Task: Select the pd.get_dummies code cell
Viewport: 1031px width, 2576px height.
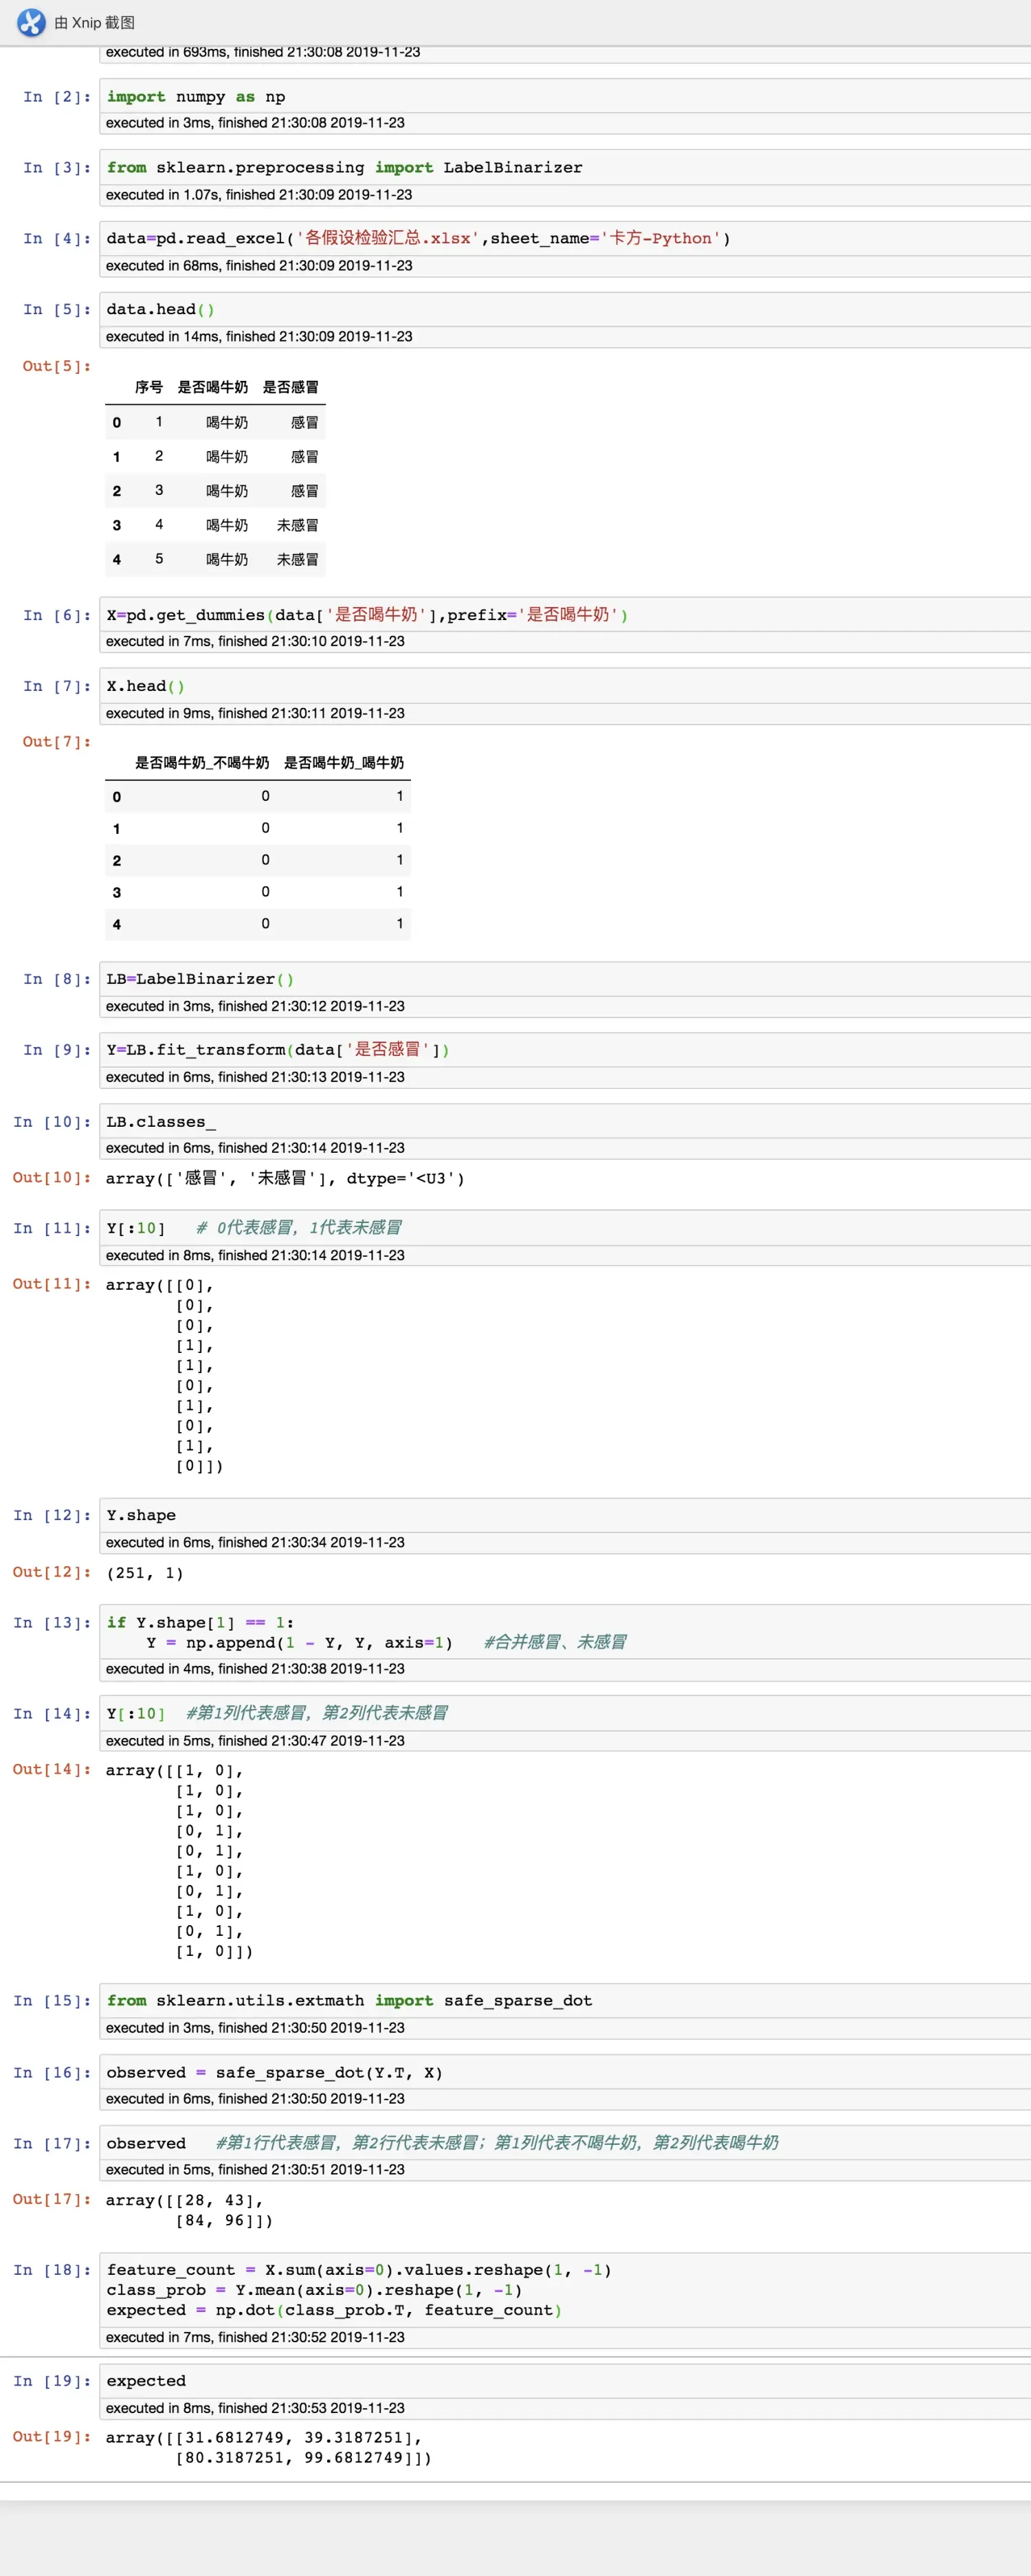Action: (565, 615)
